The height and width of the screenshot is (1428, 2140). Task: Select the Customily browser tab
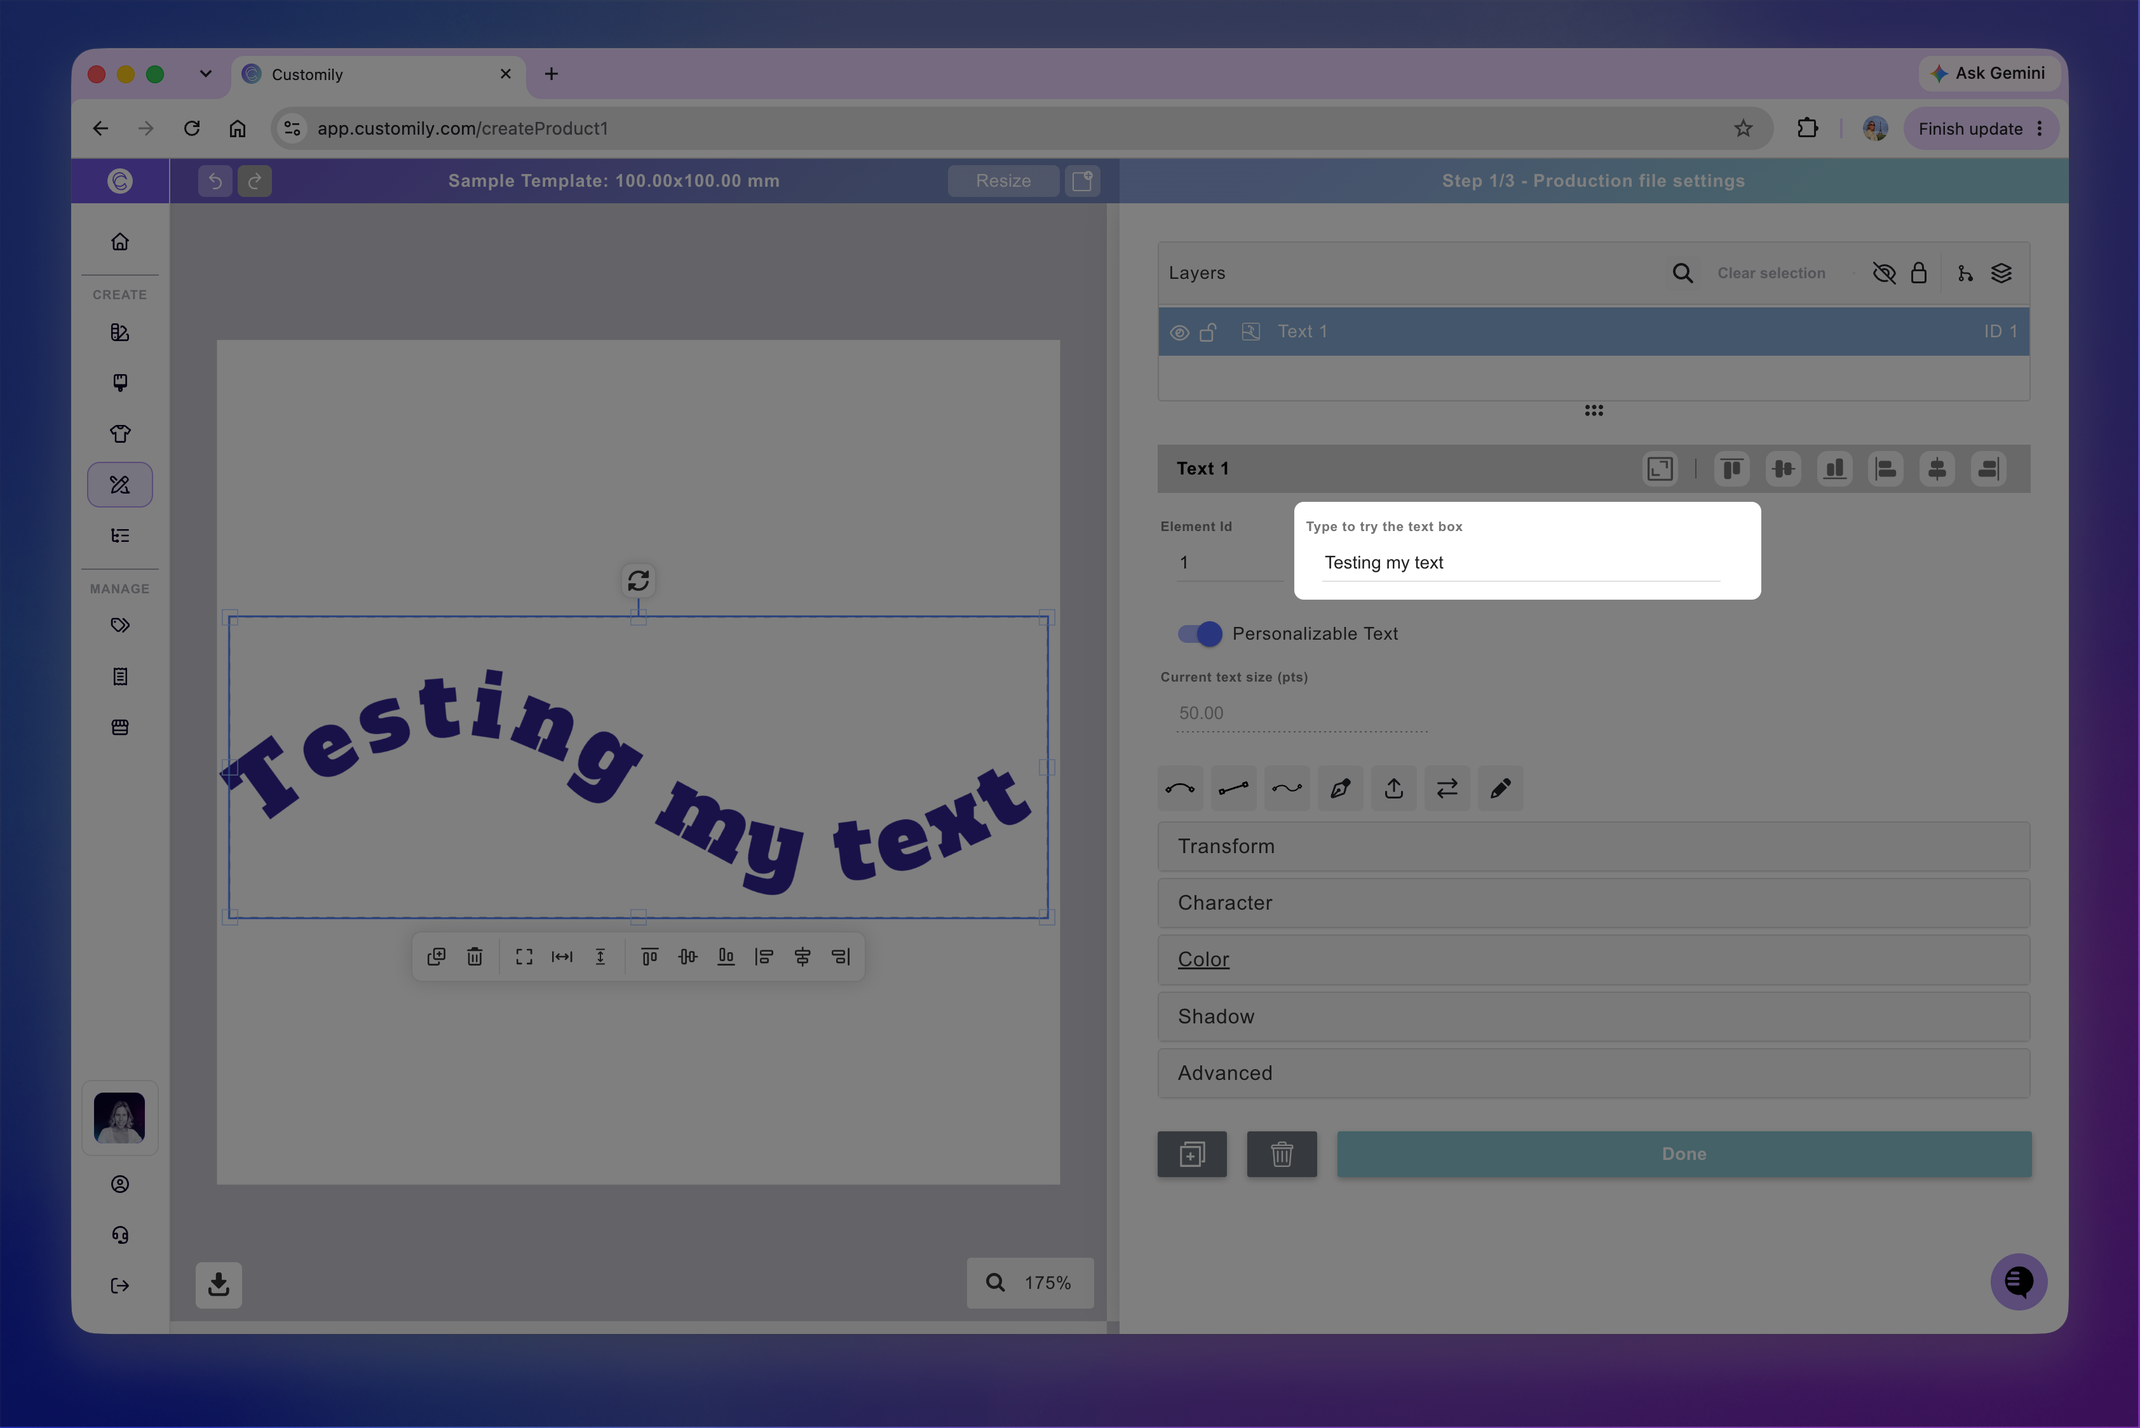click(378, 75)
